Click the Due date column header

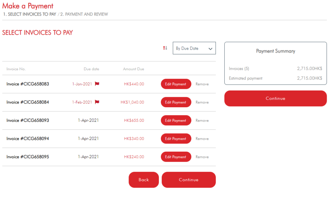(91, 69)
